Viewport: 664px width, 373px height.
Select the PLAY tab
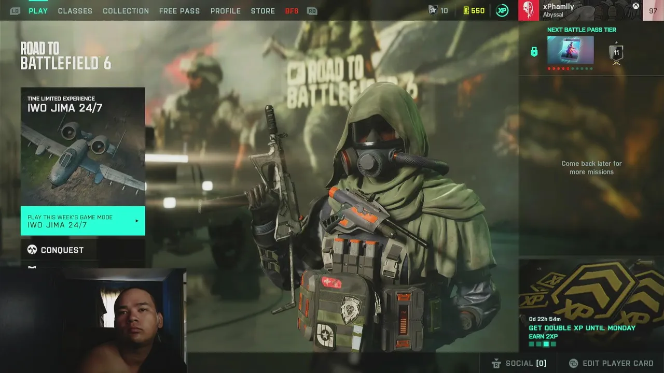[38, 11]
